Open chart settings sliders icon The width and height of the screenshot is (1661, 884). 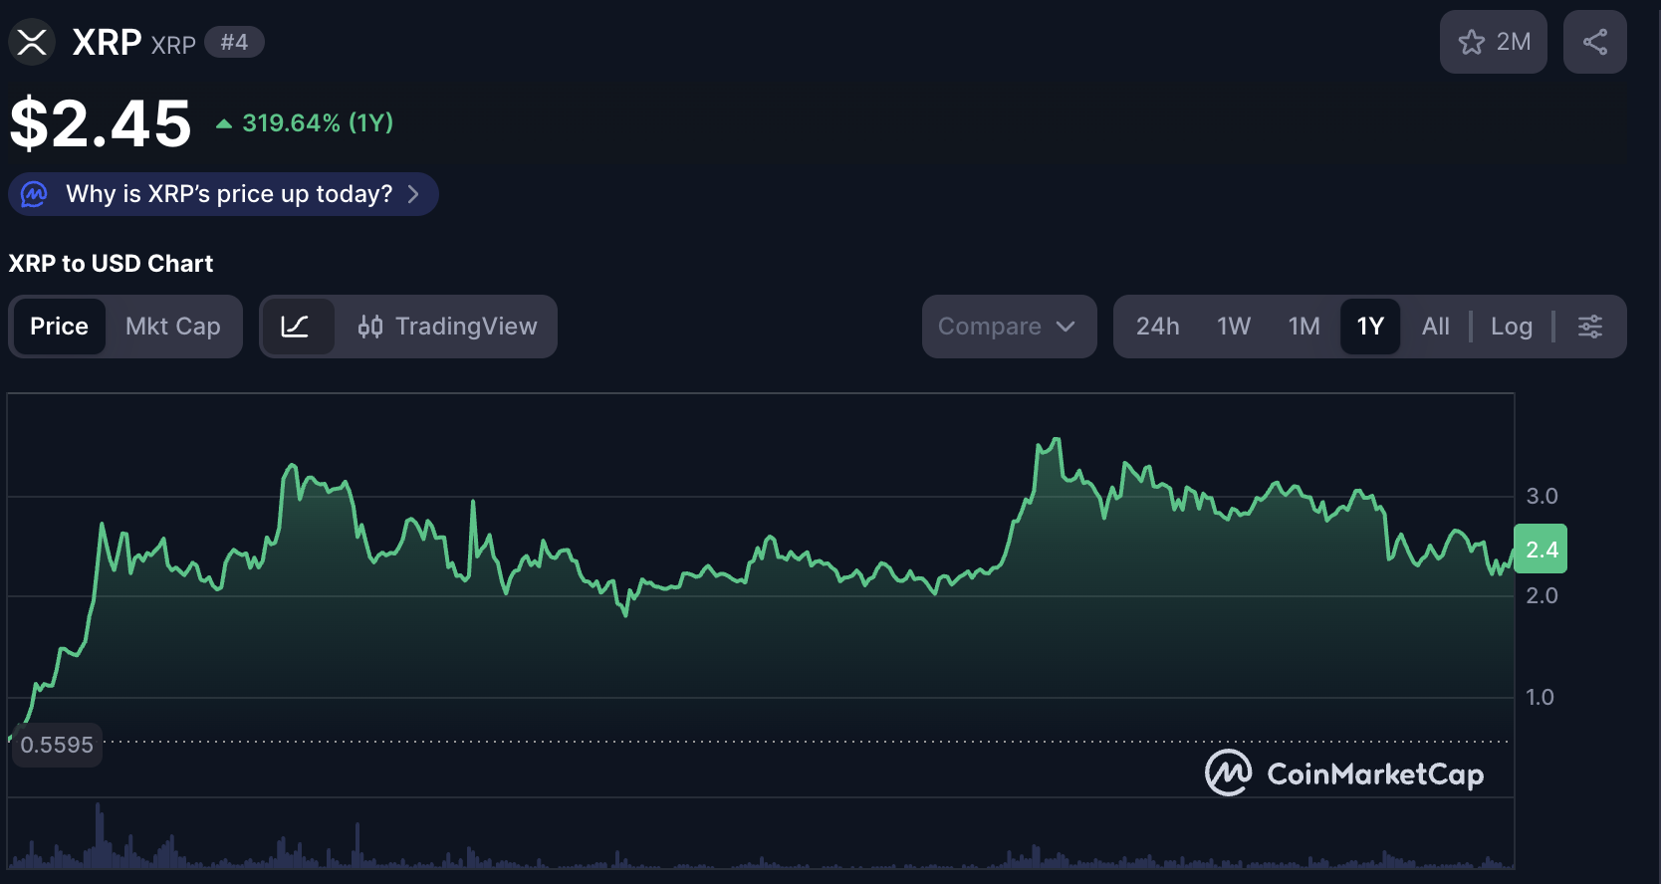[1590, 327]
